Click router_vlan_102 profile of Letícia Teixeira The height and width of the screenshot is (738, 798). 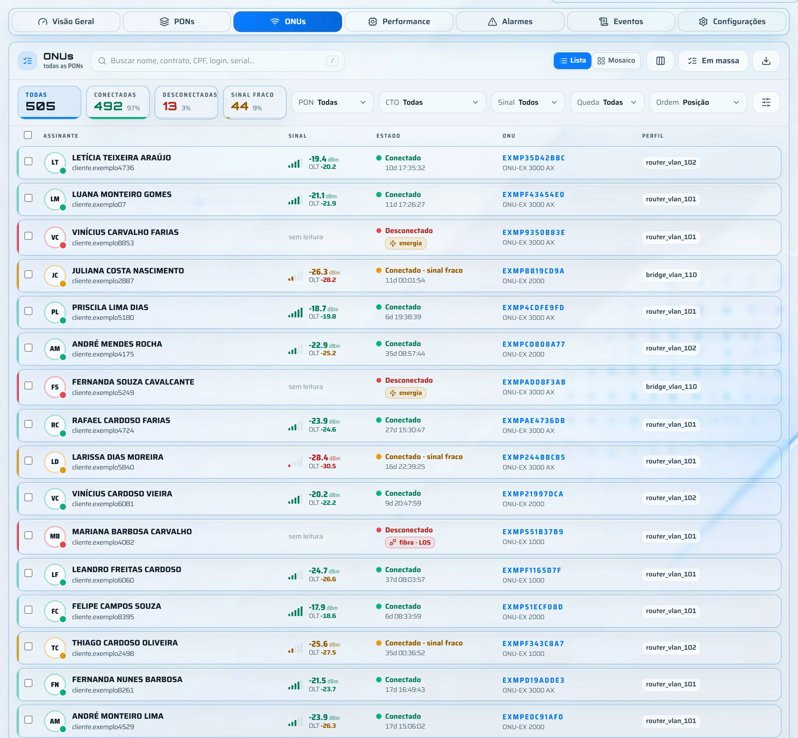tap(671, 163)
